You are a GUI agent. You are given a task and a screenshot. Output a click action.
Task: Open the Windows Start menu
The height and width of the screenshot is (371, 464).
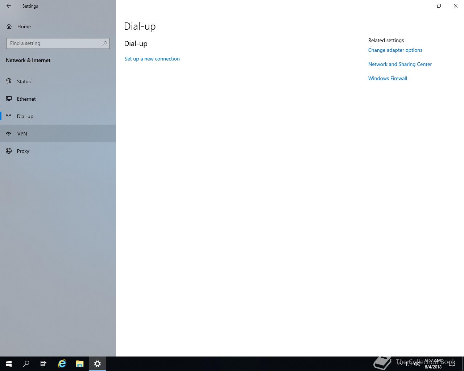tap(9, 364)
